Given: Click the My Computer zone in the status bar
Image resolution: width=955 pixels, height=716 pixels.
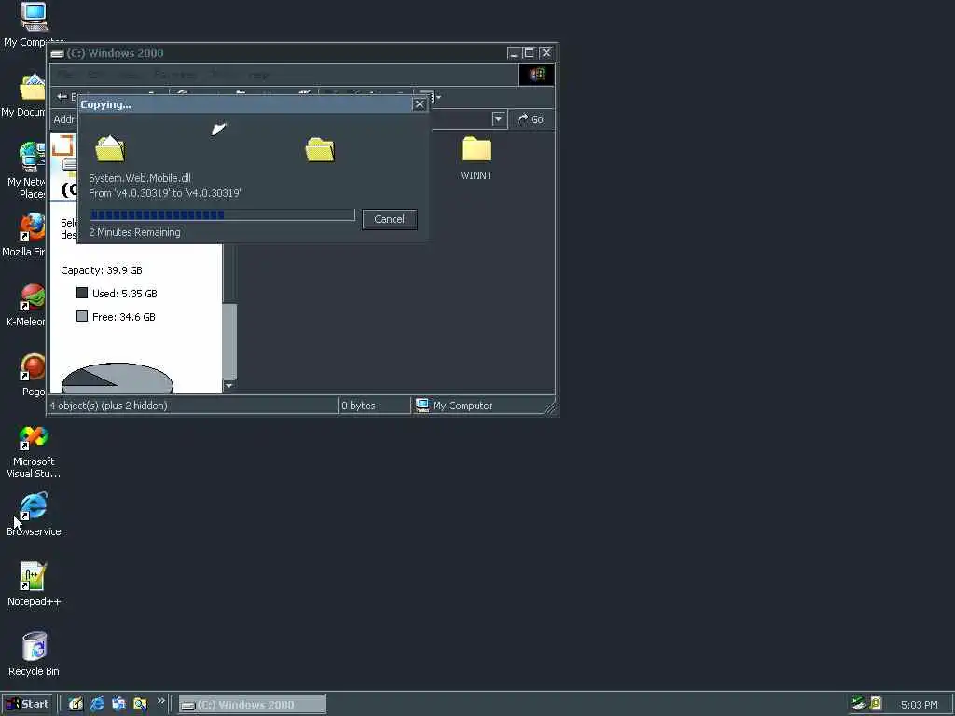Looking at the screenshot, I should (x=454, y=406).
